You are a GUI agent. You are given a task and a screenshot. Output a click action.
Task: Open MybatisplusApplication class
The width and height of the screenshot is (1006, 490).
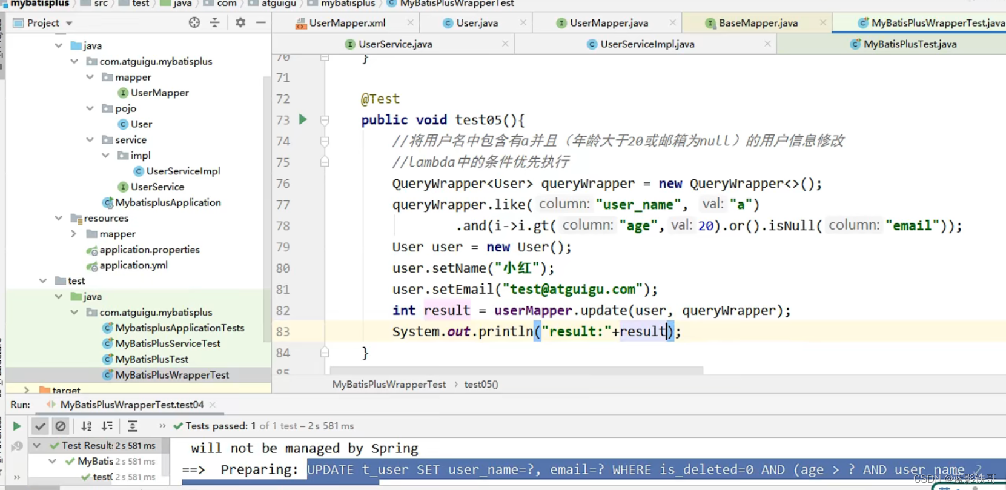[168, 202]
